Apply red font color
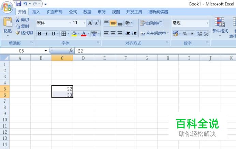This screenshot has height=149, width=236. 84,34
